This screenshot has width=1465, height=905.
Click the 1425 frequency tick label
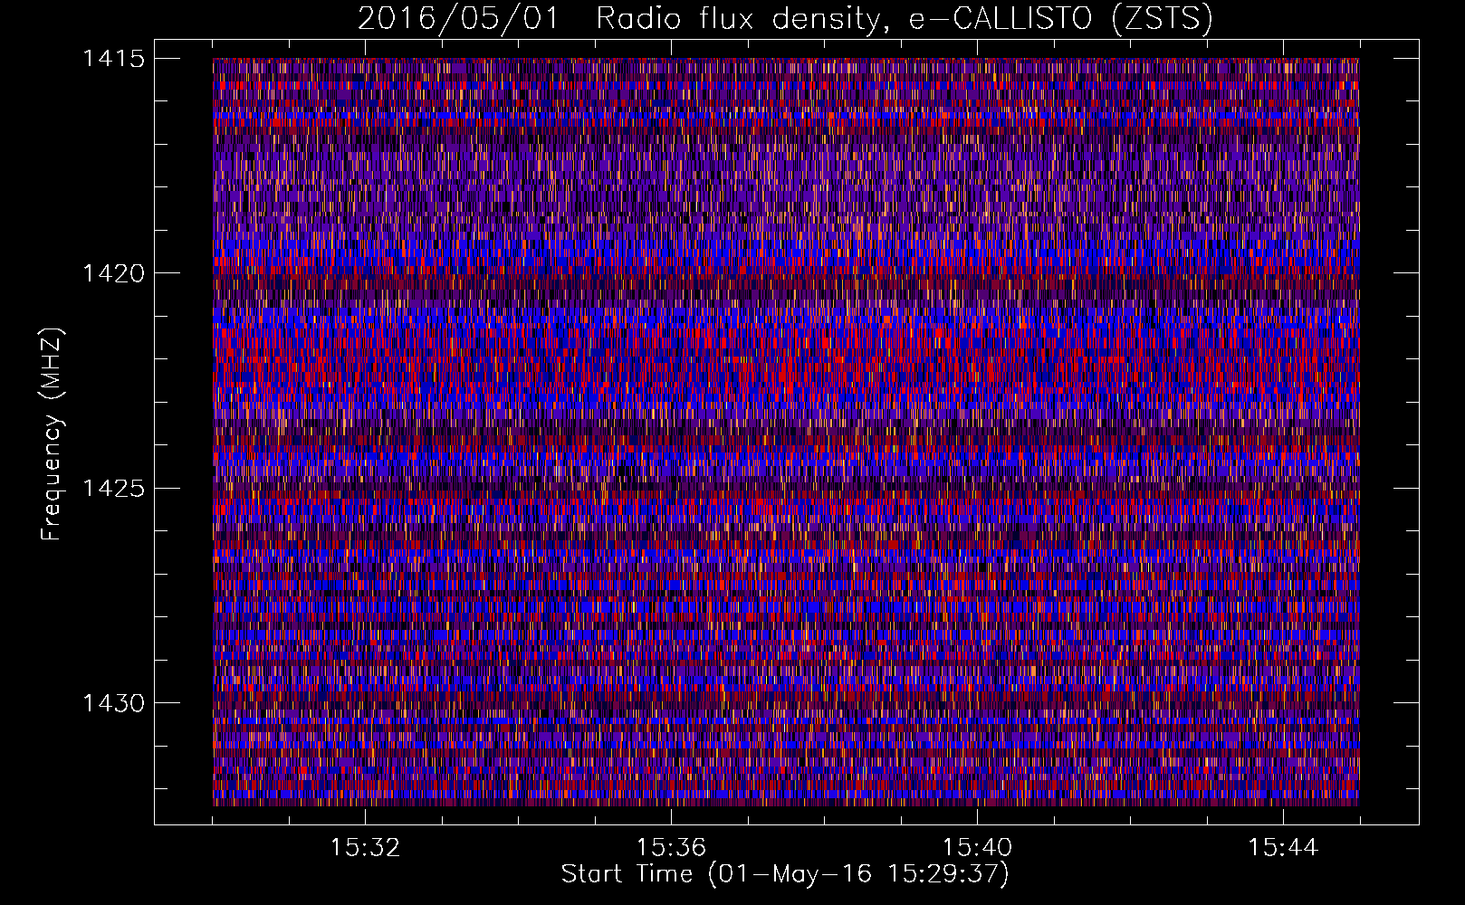[113, 489]
